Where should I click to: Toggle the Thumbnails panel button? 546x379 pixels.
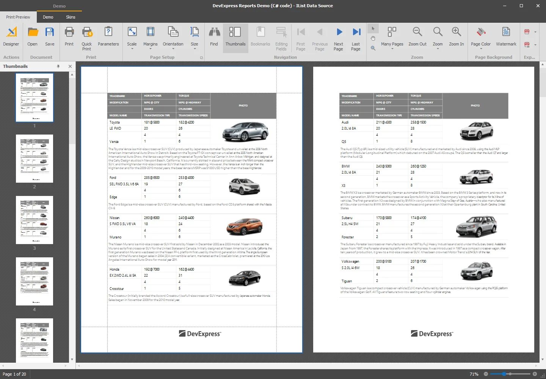(x=235, y=37)
